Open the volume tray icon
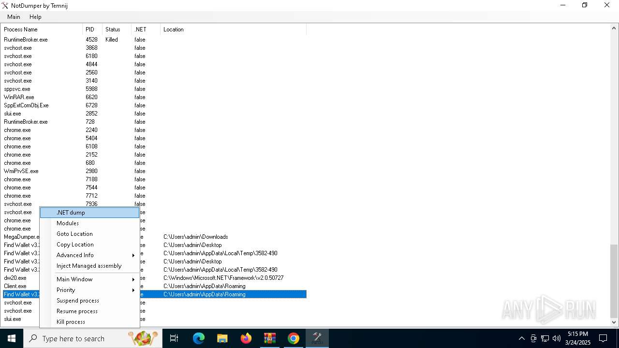 (x=557, y=338)
